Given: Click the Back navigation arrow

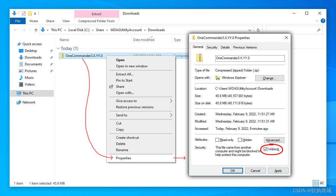Looking at the screenshot, I should pos(15,30).
